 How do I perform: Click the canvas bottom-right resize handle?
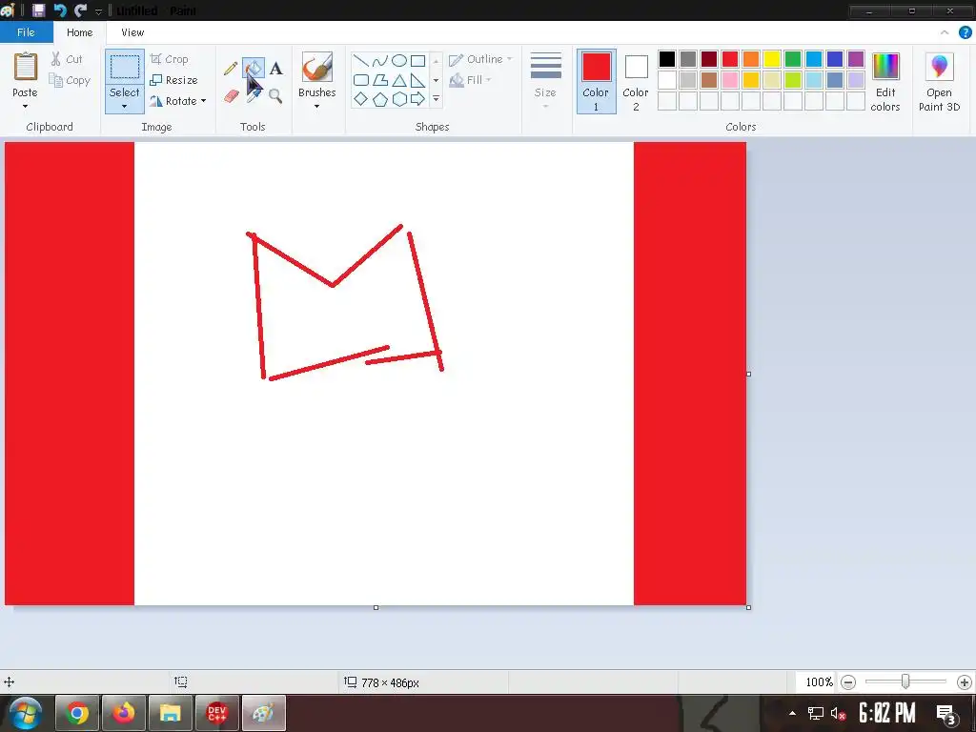[748, 607]
